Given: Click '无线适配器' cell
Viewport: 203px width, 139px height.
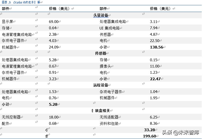Looking at the screenshot, I should [x=109, y=117].
